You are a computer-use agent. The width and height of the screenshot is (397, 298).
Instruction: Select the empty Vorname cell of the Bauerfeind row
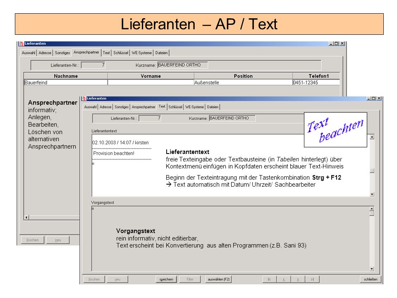click(x=151, y=82)
